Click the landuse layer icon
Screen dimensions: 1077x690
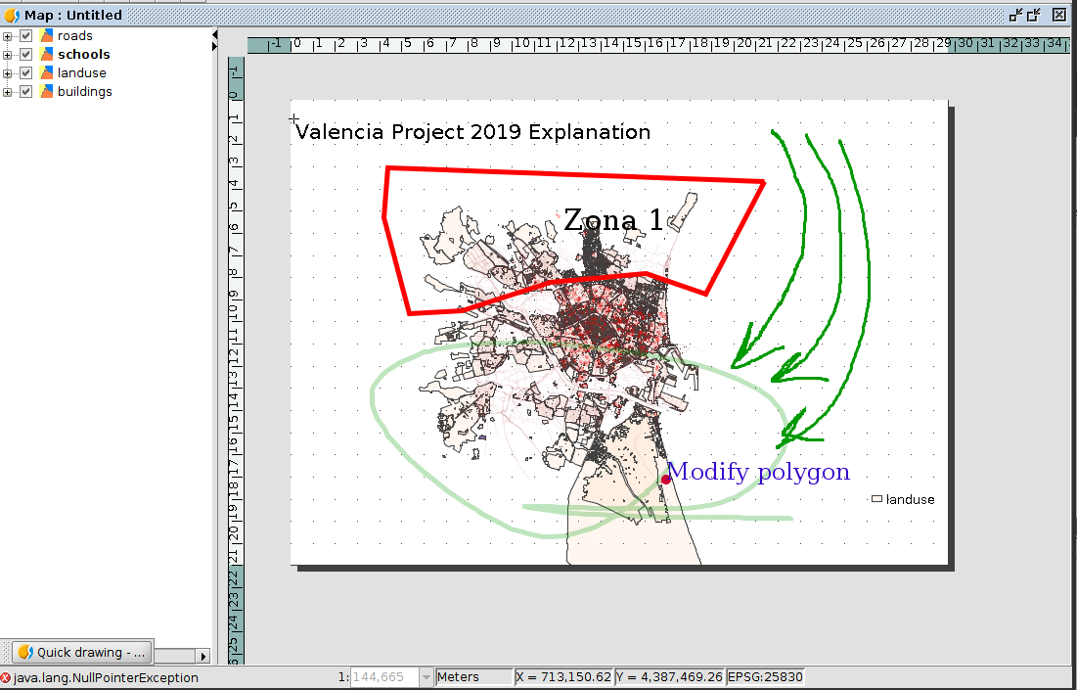(46, 73)
